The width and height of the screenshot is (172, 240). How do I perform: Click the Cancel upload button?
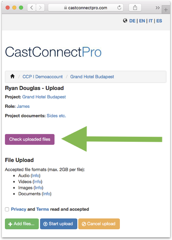click(x=99, y=224)
